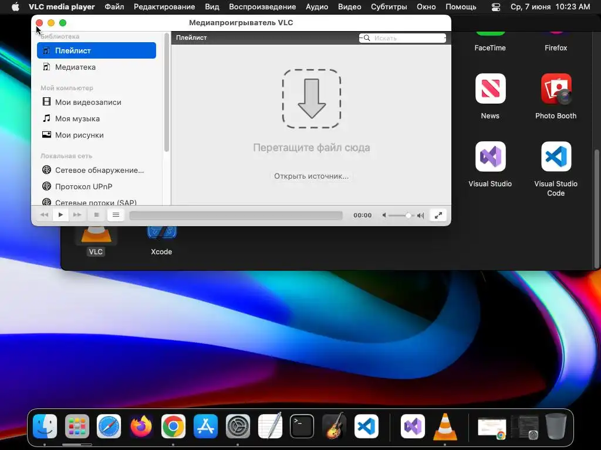Open TextEdit from the Dock
Screen dimensions: 601x450
coord(270,425)
